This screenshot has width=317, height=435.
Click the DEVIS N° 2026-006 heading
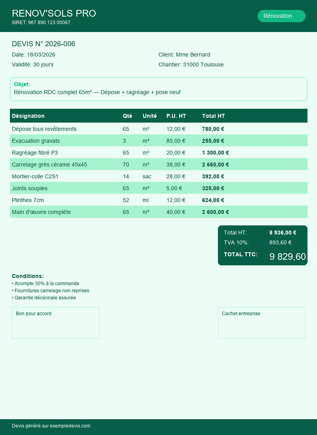(44, 44)
